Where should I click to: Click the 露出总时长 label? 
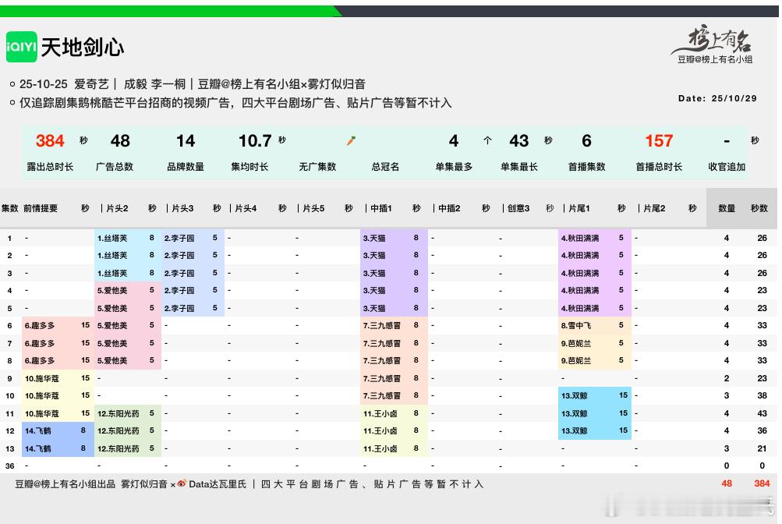(50, 167)
